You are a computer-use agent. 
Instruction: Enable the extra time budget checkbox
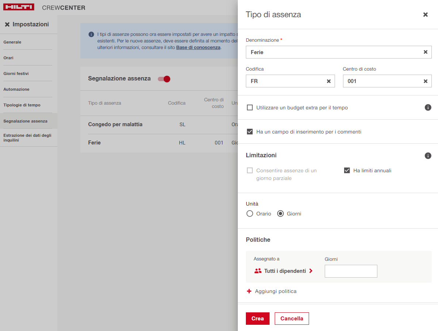coord(250,108)
